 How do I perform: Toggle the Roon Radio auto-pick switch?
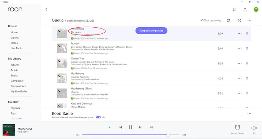(99, 117)
